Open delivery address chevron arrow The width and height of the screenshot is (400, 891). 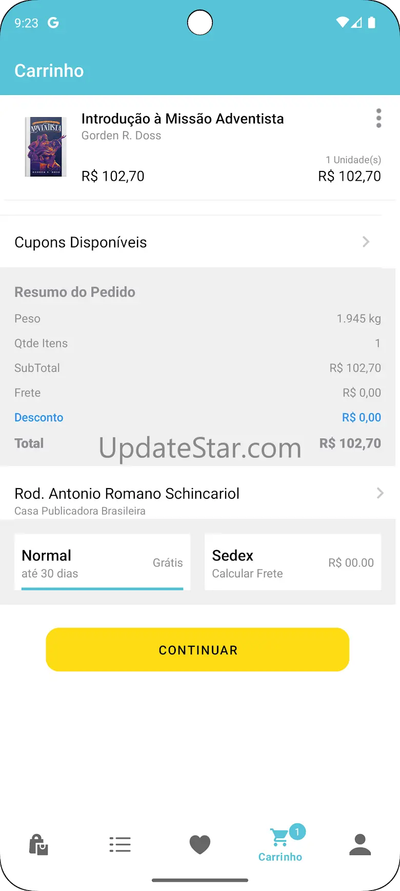pyautogui.click(x=380, y=493)
